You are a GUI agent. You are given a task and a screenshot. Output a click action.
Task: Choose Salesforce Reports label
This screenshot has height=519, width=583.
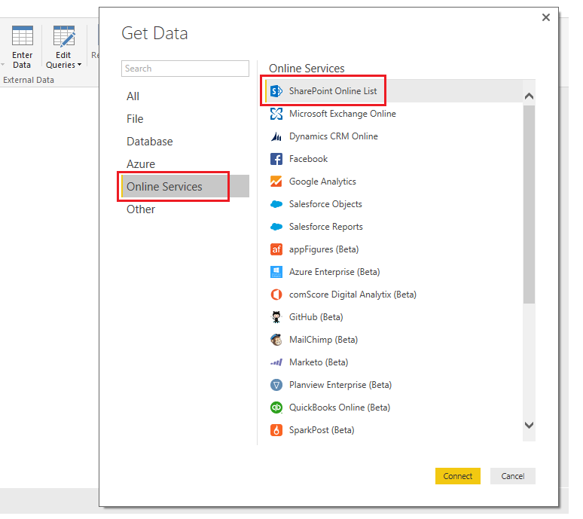tap(325, 227)
